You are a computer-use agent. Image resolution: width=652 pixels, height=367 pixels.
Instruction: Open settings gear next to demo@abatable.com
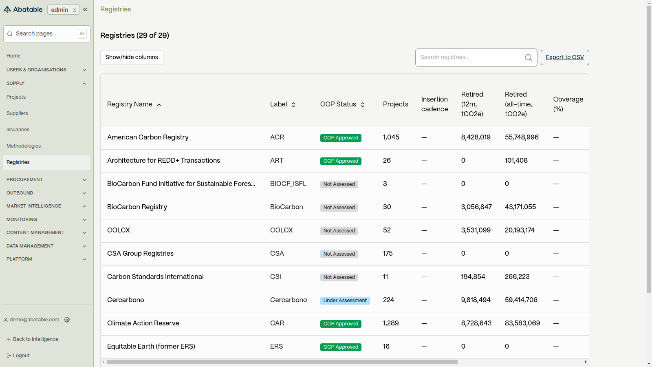pyautogui.click(x=67, y=320)
